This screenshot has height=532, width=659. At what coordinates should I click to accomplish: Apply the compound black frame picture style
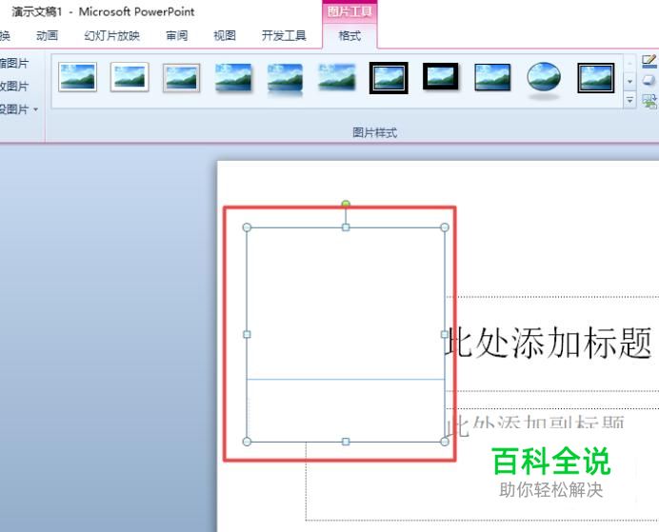point(595,78)
